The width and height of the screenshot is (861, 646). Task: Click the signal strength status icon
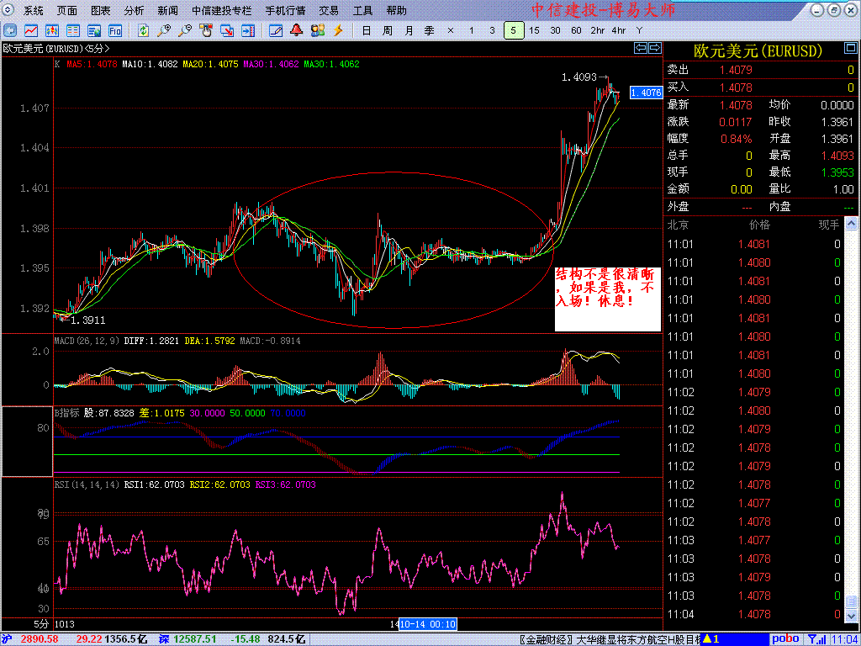(x=818, y=639)
